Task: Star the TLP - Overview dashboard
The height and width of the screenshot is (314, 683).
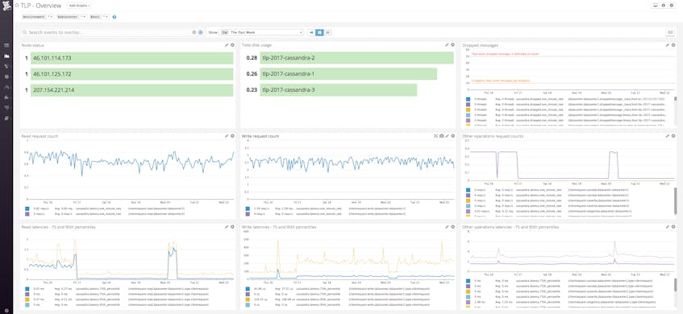Action: (17, 6)
